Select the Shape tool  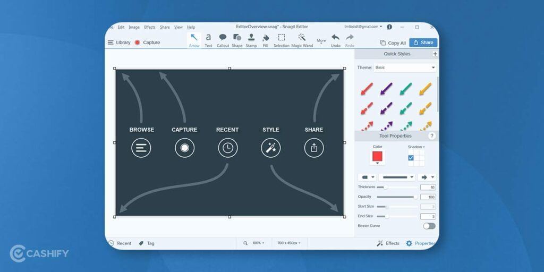tap(237, 40)
